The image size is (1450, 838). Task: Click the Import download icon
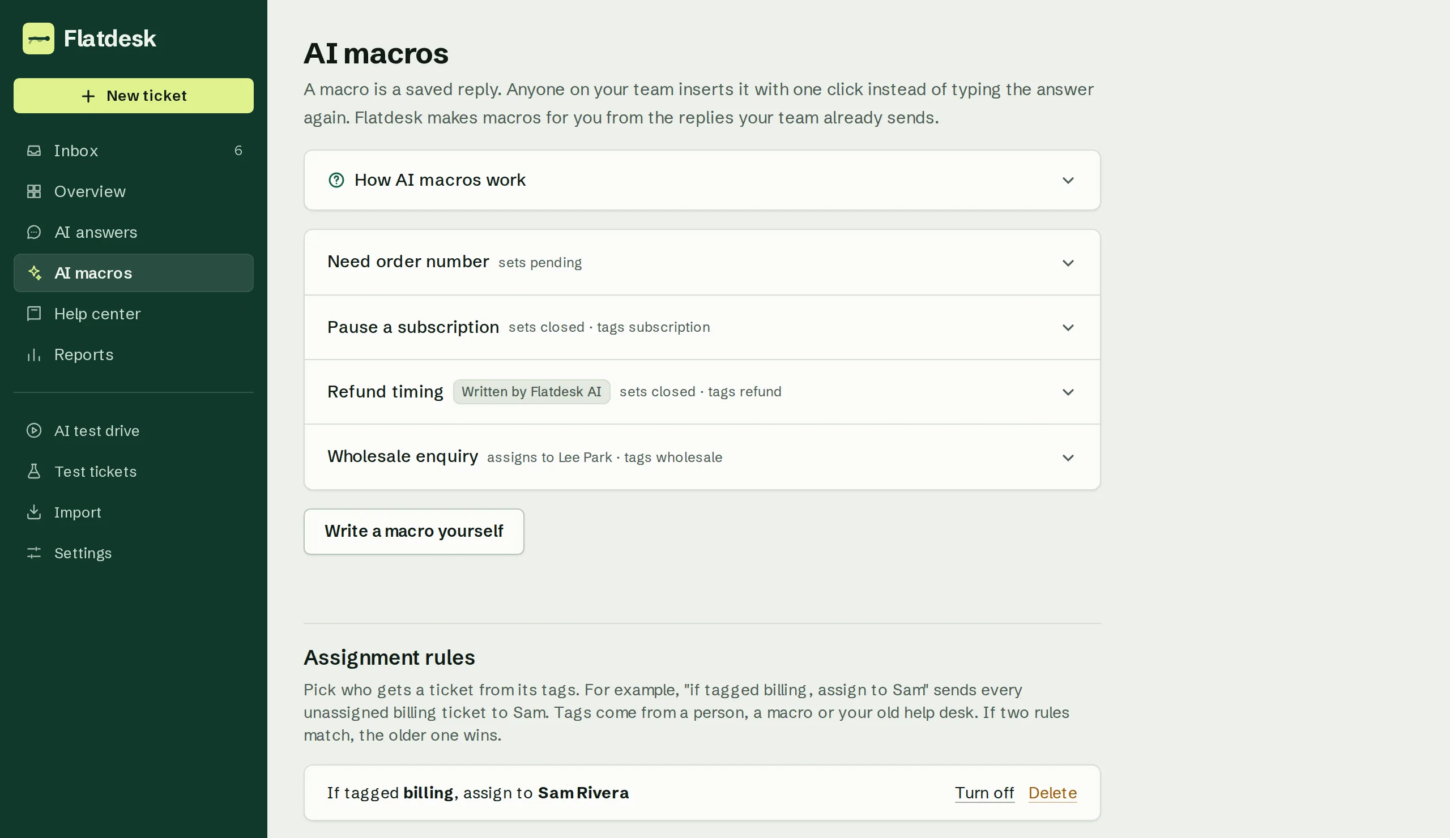(34, 512)
